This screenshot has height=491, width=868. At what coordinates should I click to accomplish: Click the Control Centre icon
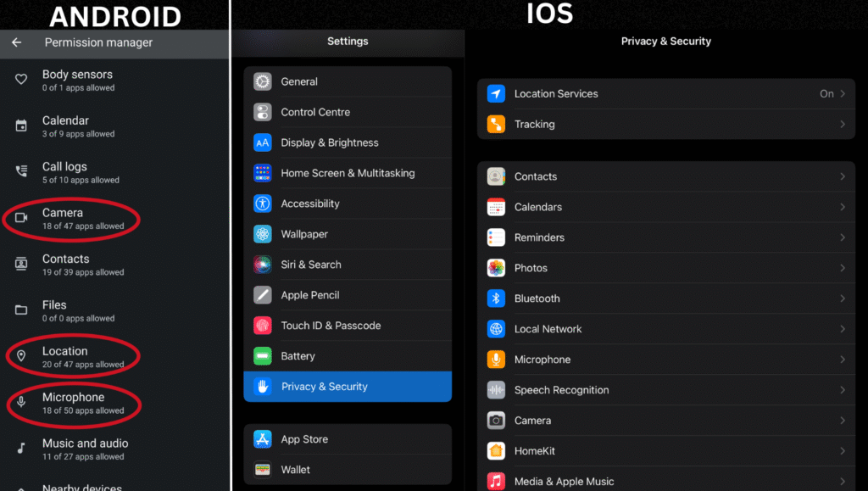[263, 112]
